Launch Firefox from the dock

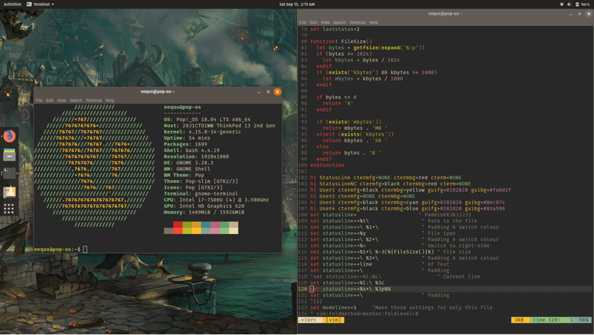click(9, 136)
